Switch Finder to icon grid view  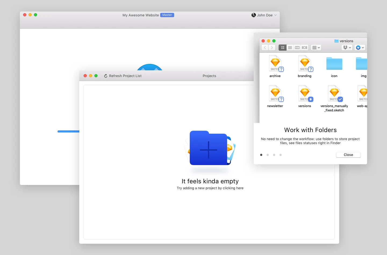tap(282, 48)
